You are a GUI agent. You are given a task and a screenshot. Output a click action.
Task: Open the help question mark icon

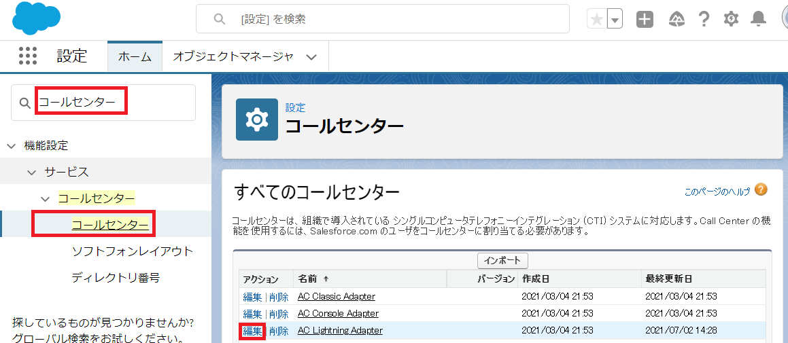click(704, 19)
